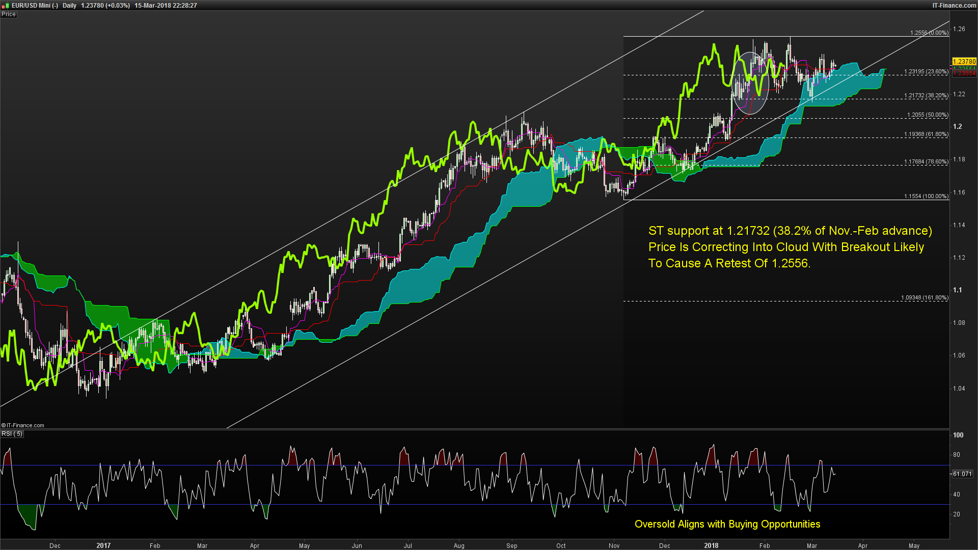Select the Price panel label
Viewport: 978px width, 550px height.
click(9, 14)
